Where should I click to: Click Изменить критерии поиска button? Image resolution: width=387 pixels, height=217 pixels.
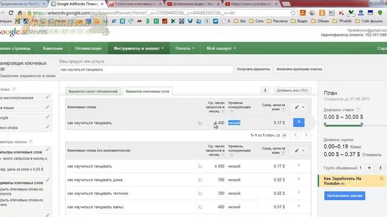[x=299, y=69]
